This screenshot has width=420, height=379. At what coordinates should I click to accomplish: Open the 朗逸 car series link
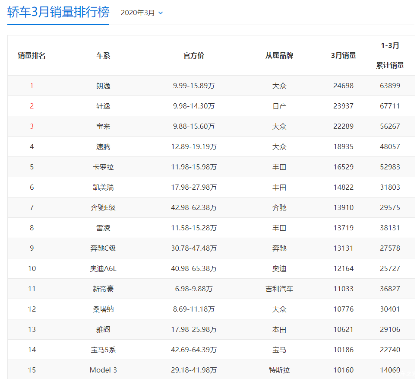[103, 86]
